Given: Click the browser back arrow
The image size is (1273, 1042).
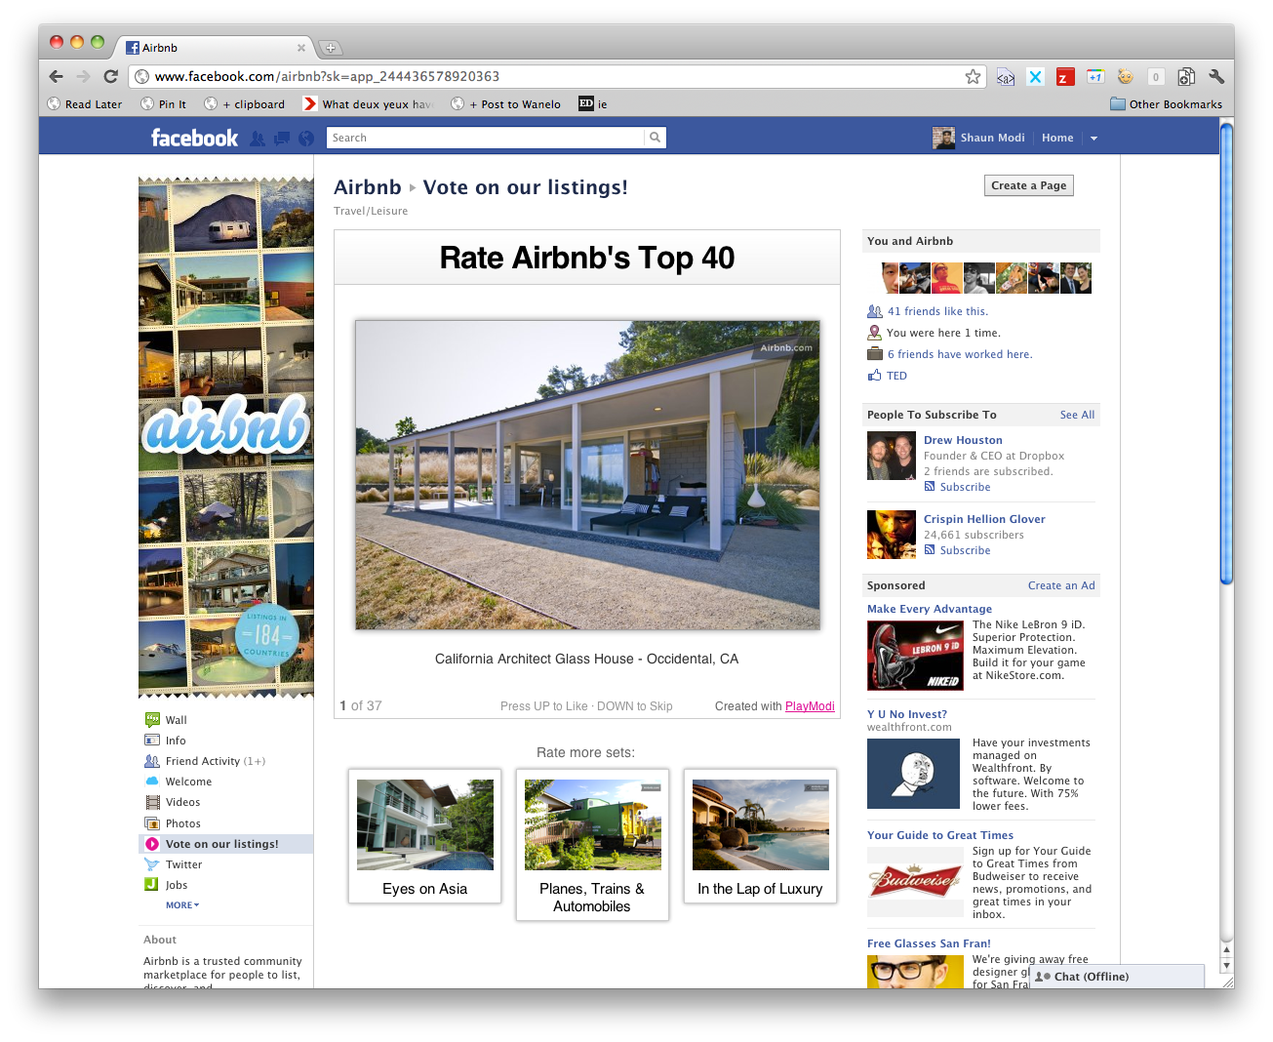Looking at the screenshot, I should [56, 76].
